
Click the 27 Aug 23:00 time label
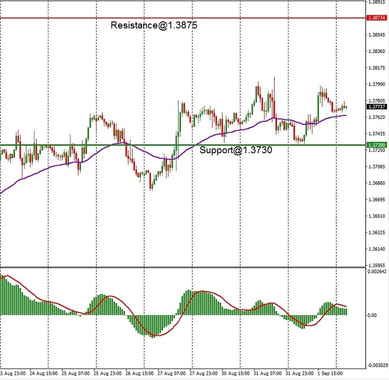pos(203,374)
